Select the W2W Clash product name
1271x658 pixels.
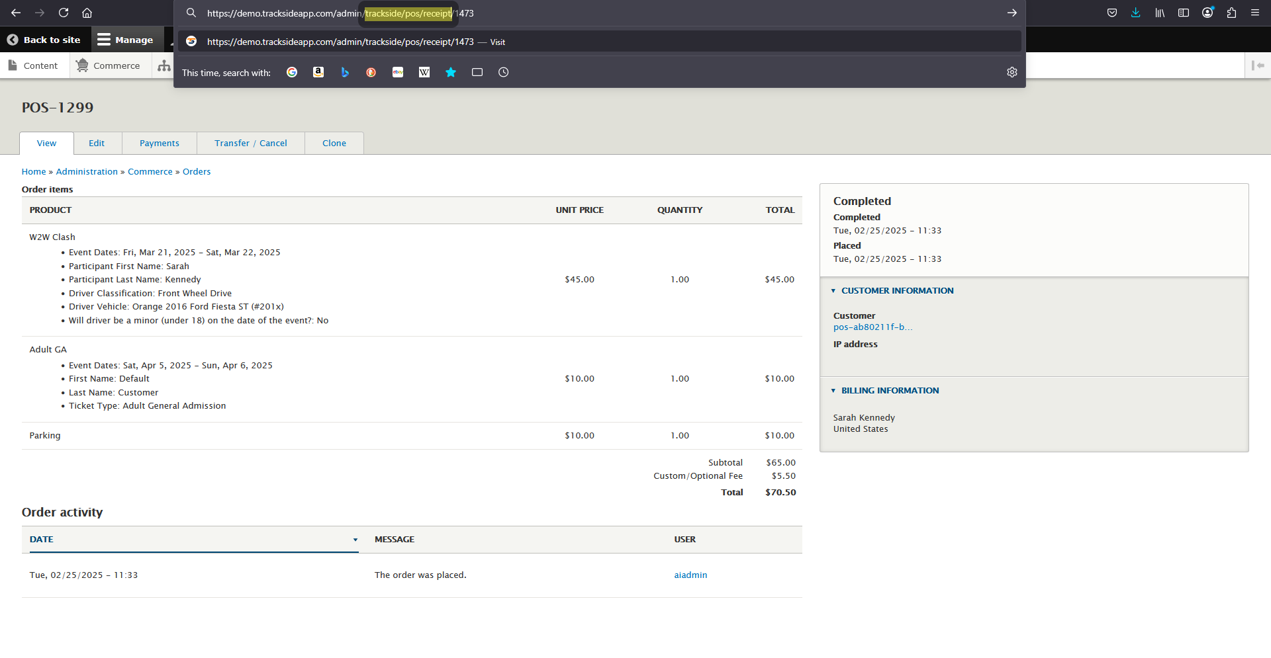pyautogui.click(x=52, y=237)
